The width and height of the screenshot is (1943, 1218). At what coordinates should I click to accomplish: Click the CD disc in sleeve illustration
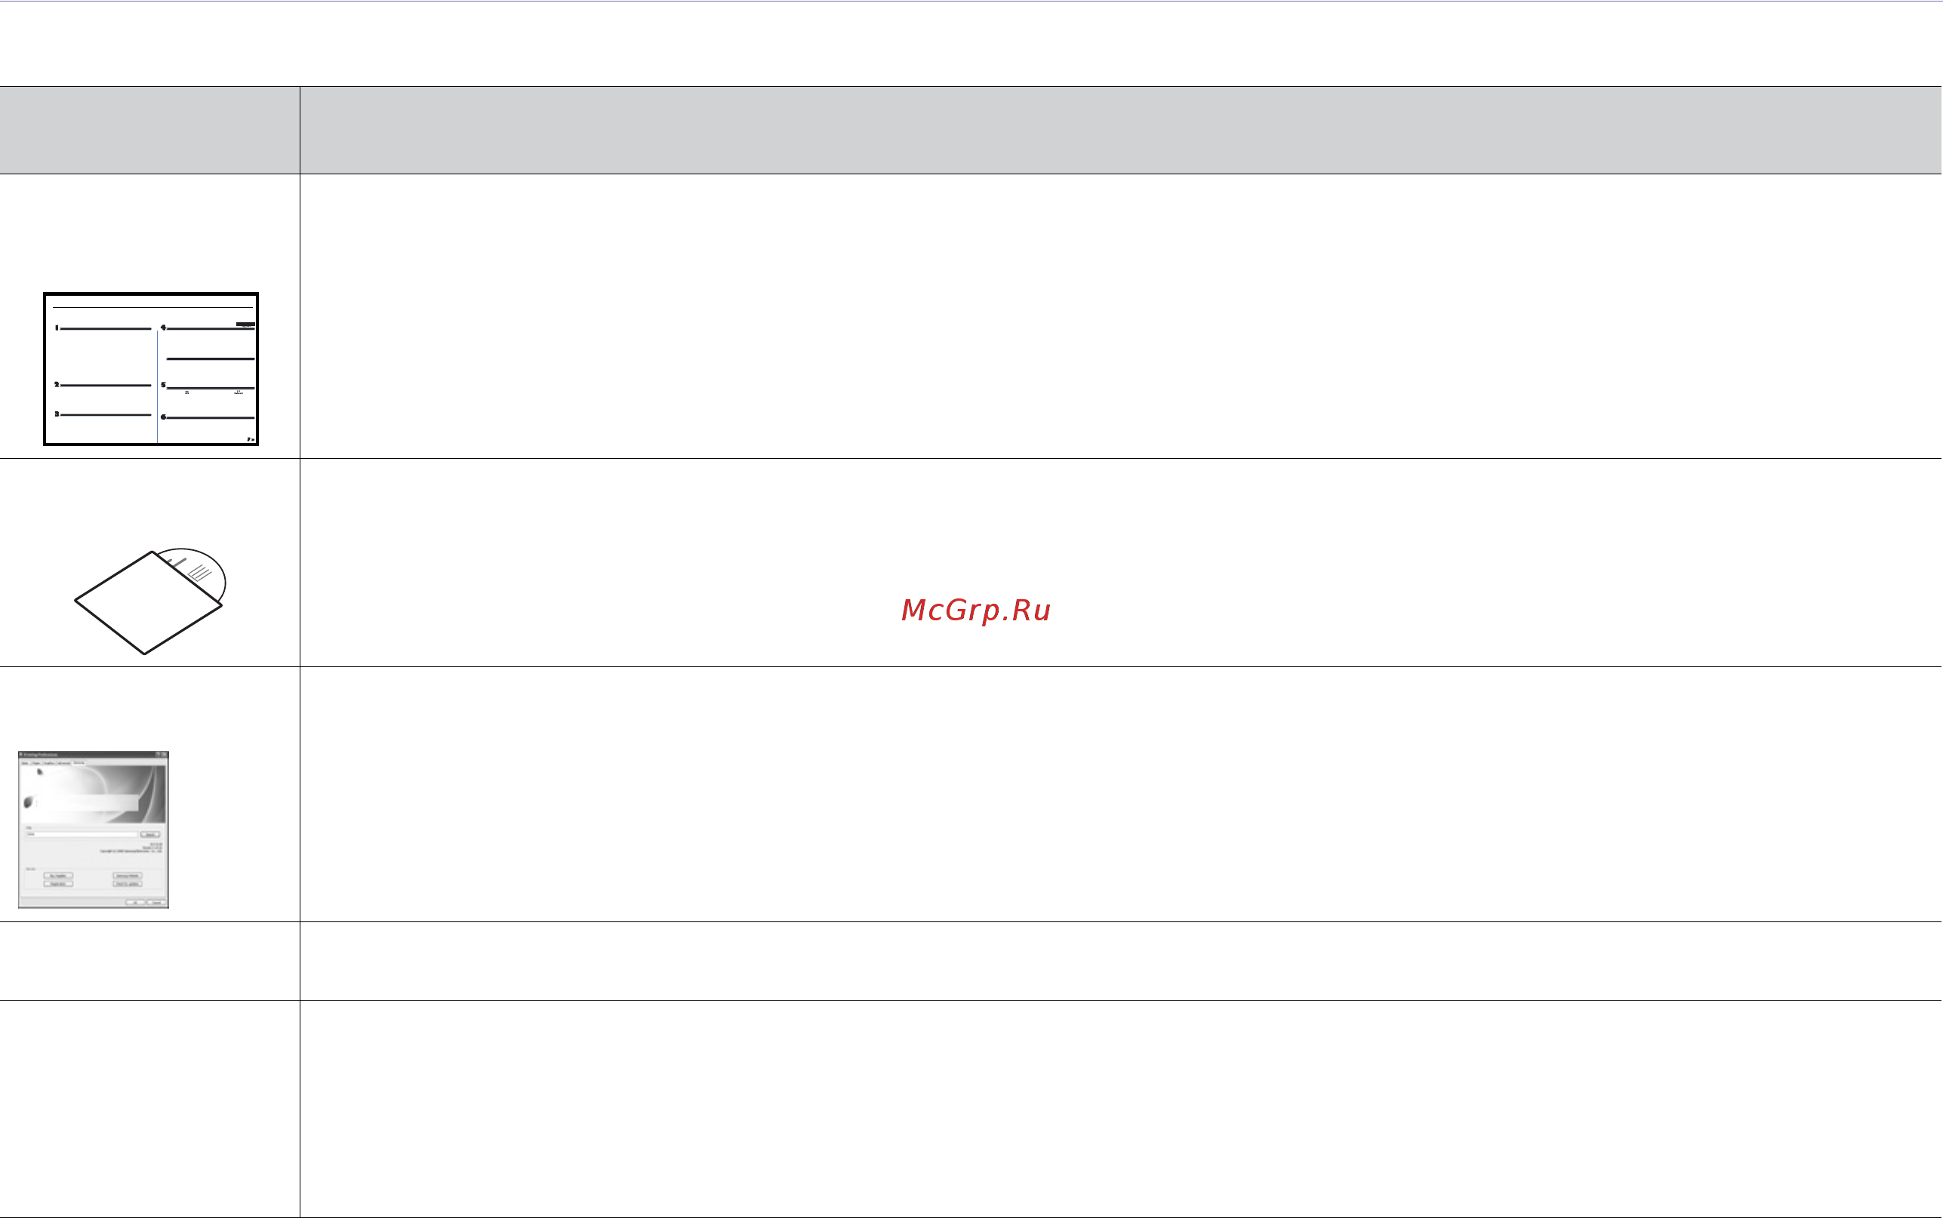coord(151,601)
